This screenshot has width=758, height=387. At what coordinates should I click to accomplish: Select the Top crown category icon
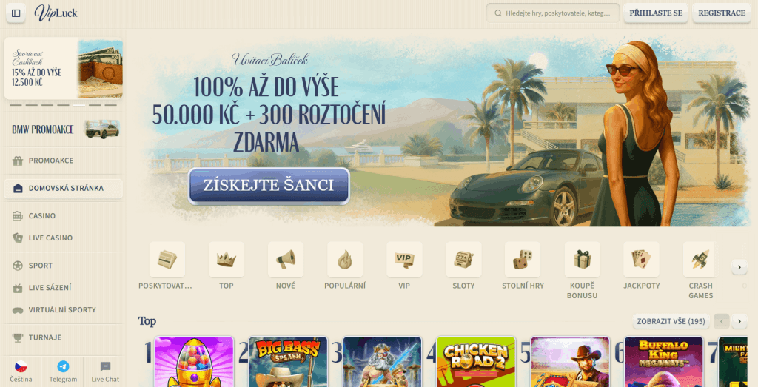[227, 260]
